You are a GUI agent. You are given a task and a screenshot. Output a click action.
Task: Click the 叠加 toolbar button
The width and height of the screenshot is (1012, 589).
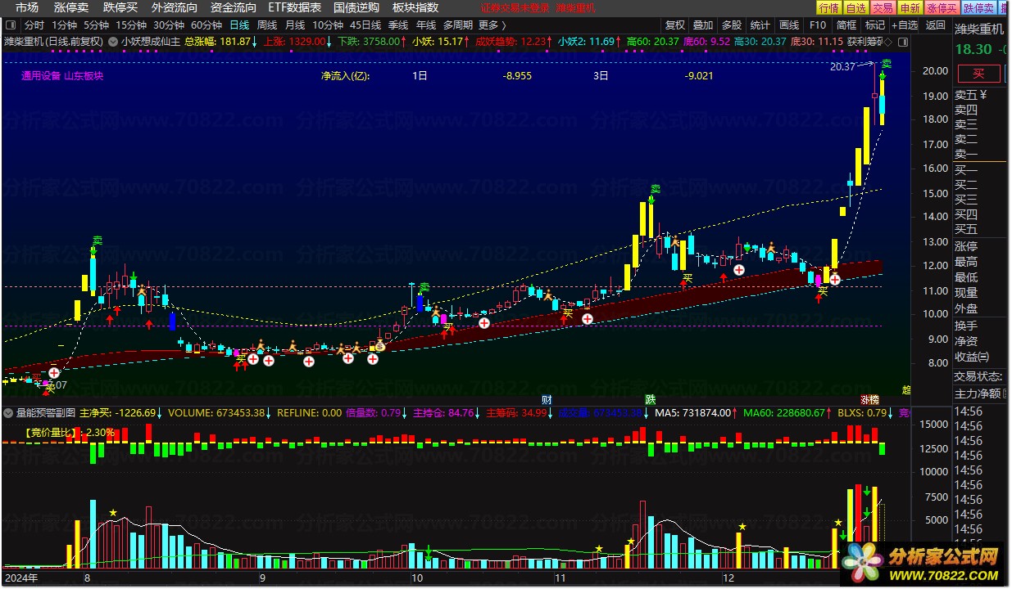click(x=703, y=25)
